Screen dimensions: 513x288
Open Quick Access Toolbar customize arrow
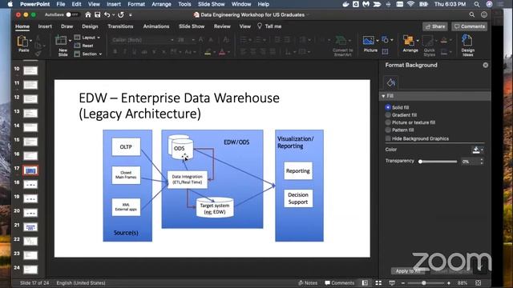click(x=130, y=15)
